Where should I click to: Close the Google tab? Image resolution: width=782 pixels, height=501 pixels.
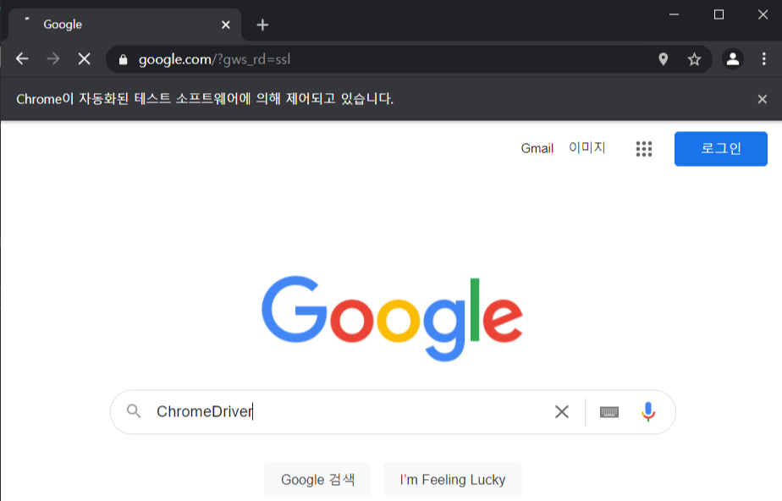(225, 25)
